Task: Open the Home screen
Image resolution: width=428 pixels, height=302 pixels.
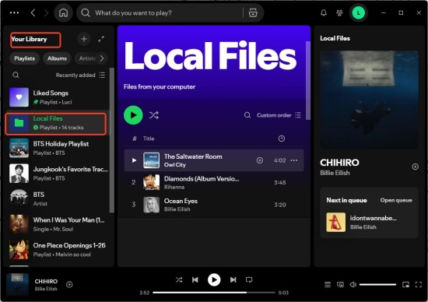Action: [63, 12]
